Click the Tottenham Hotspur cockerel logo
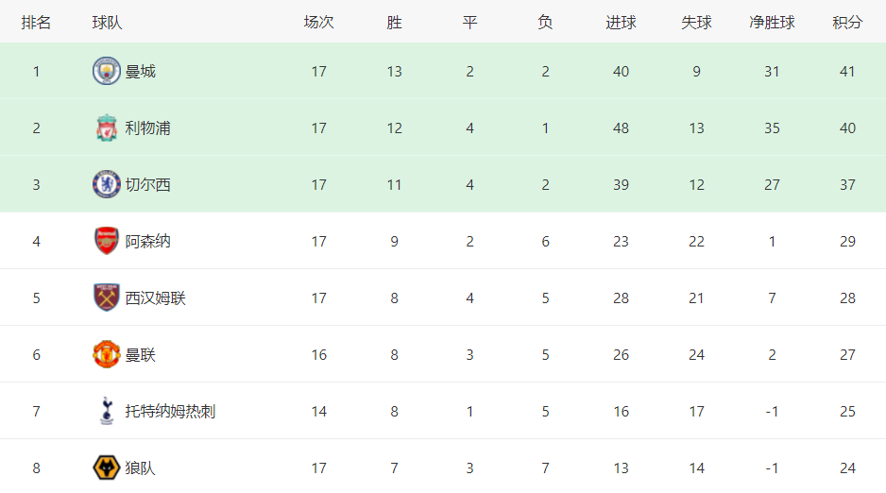This screenshot has height=493, width=886. (x=106, y=411)
